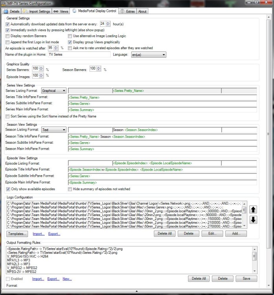This screenshot has width=274, height=295.
Task: Adjust Episode Images quality spinner
Action: pyautogui.click(x=41, y=75)
